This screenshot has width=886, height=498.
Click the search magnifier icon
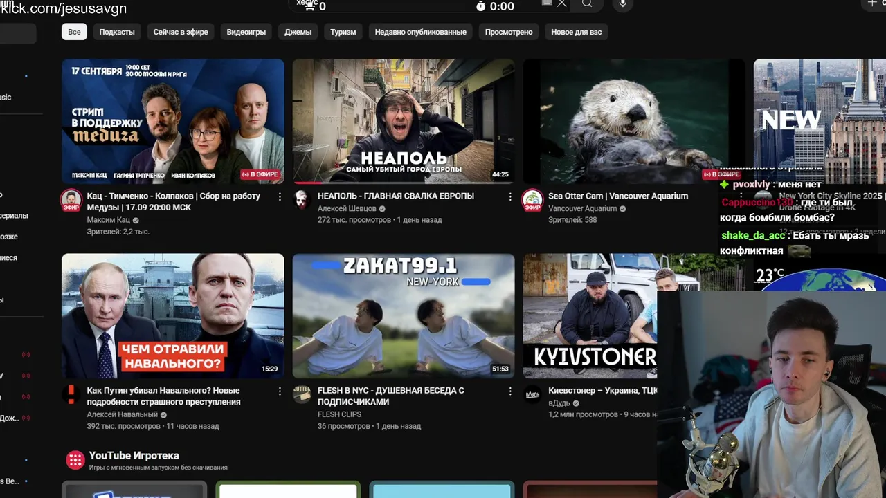point(587,3)
